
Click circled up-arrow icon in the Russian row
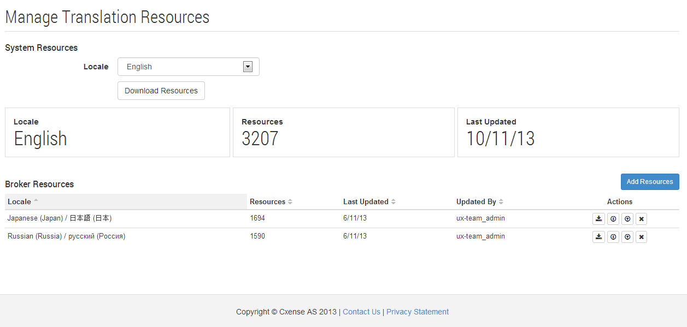(x=627, y=237)
